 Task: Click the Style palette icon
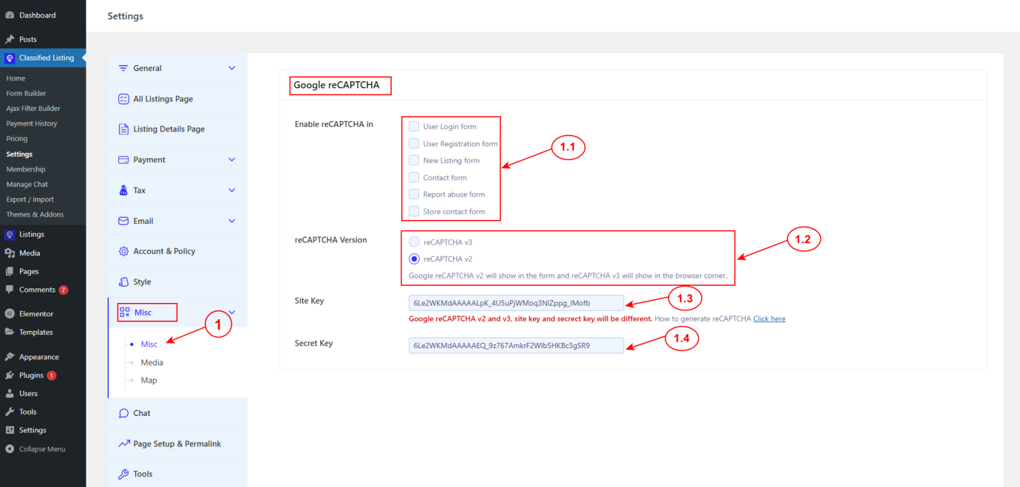pyautogui.click(x=124, y=282)
